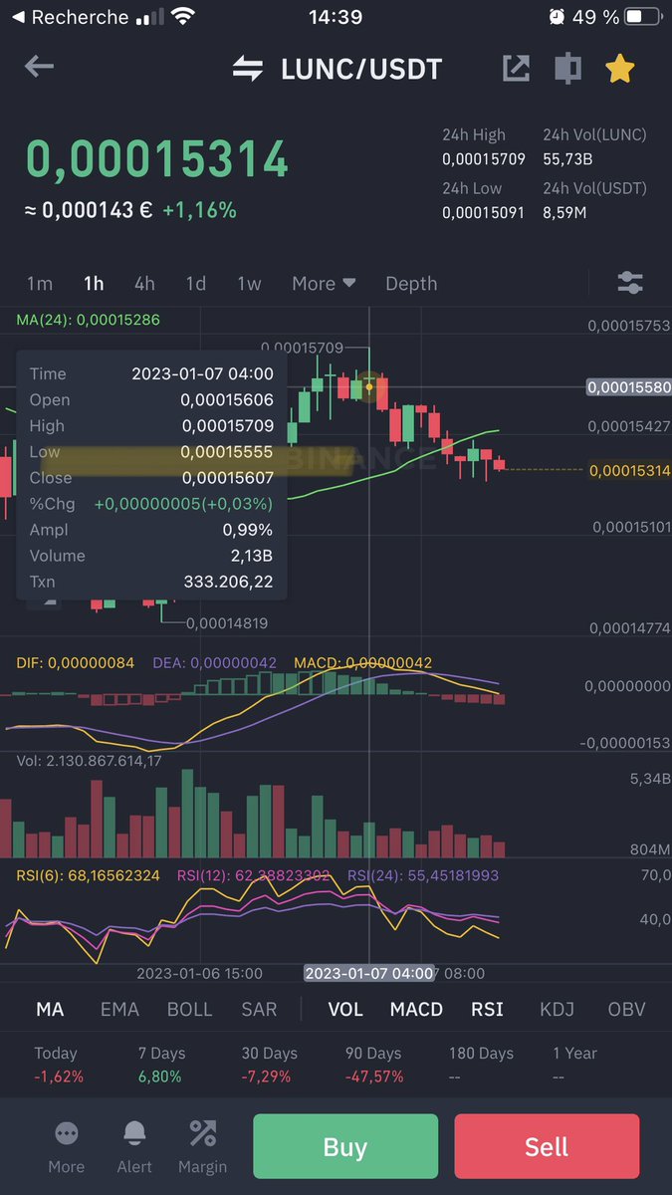Tap the 1 Year performance entry
672x1195 pixels.
(575, 1065)
